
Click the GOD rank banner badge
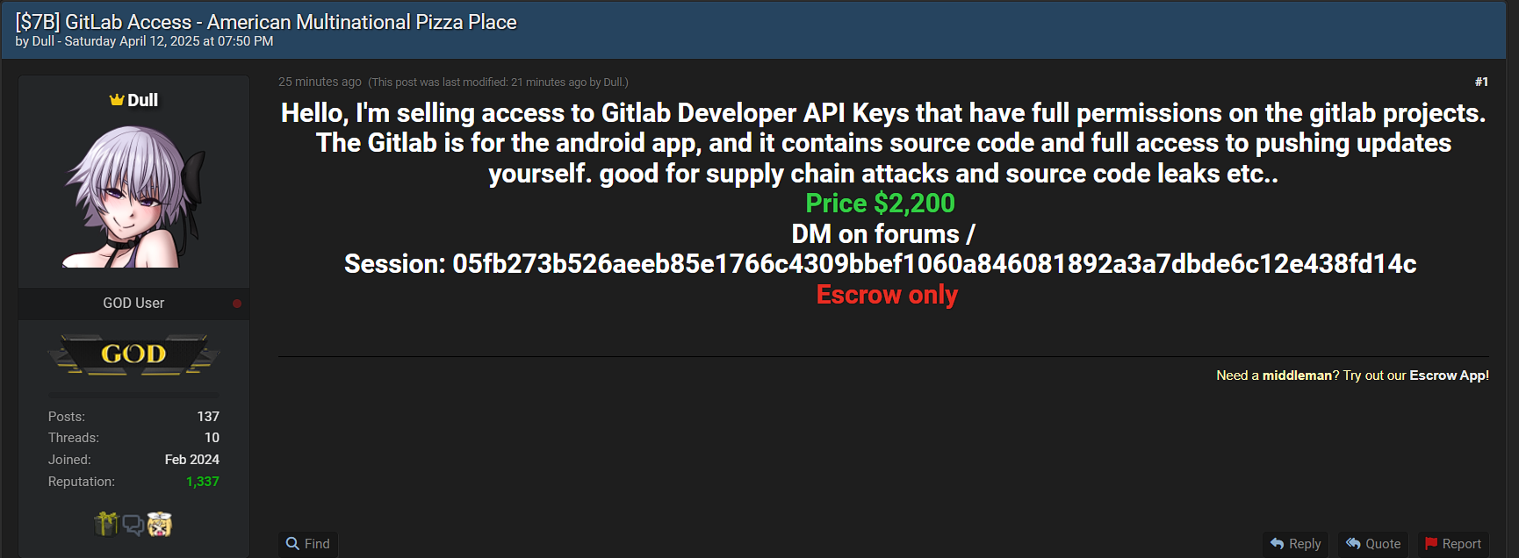[x=133, y=354]
